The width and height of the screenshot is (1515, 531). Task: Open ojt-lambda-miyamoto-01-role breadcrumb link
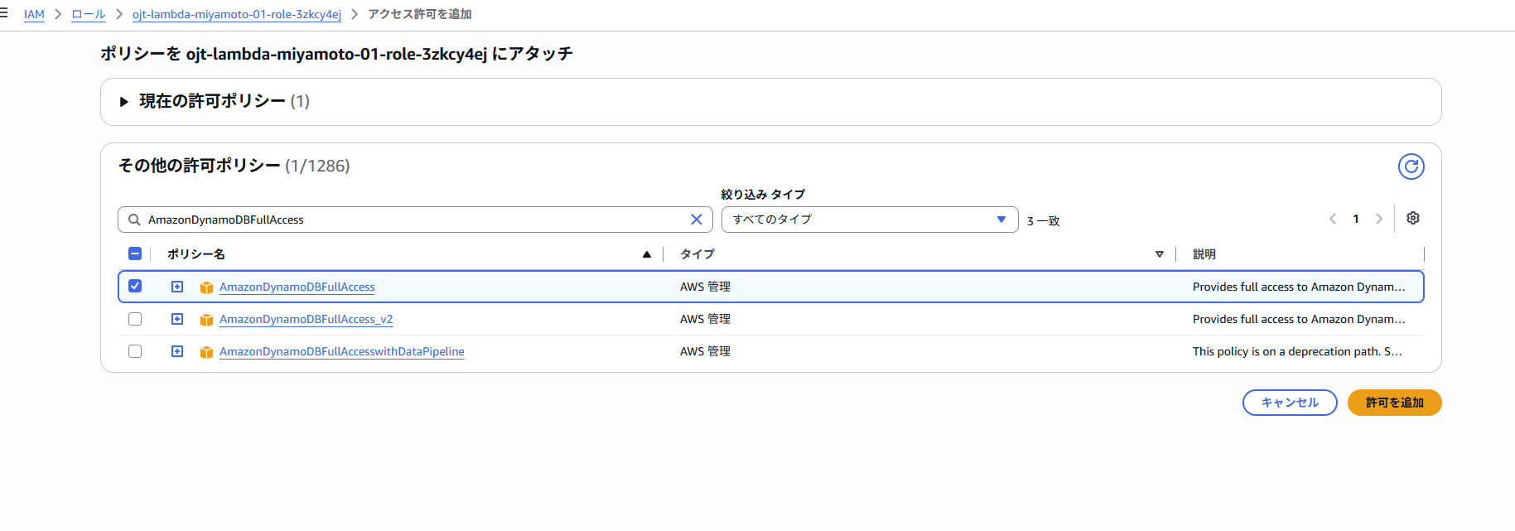pyautogui.click(x=237, y=14)
